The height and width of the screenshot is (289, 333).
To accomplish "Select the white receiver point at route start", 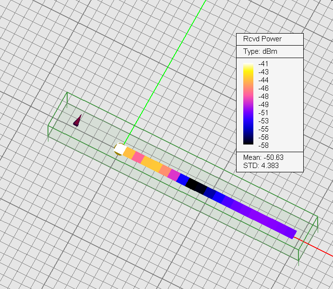I will point(120,149).
